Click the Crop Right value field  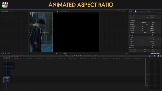pyautogui.click(x=152, y=41)
